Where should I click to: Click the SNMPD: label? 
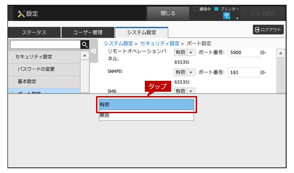[x=115, y=72]
